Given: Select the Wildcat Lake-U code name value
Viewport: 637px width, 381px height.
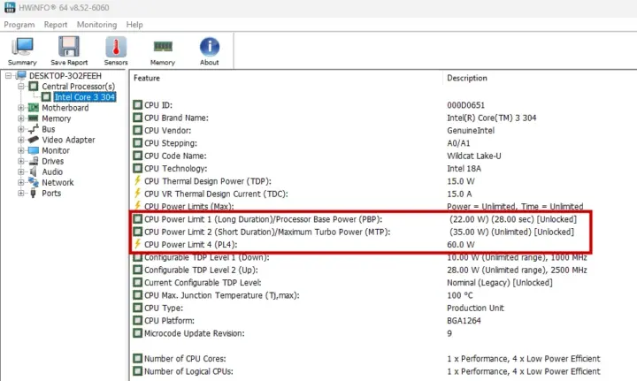Looking at the screenshot, I should [473, 156].
